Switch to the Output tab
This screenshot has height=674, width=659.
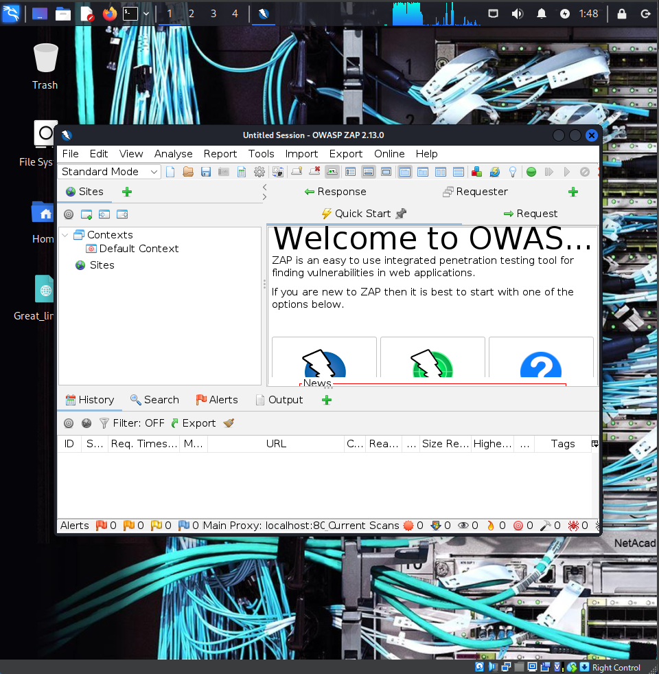(279, 400)
